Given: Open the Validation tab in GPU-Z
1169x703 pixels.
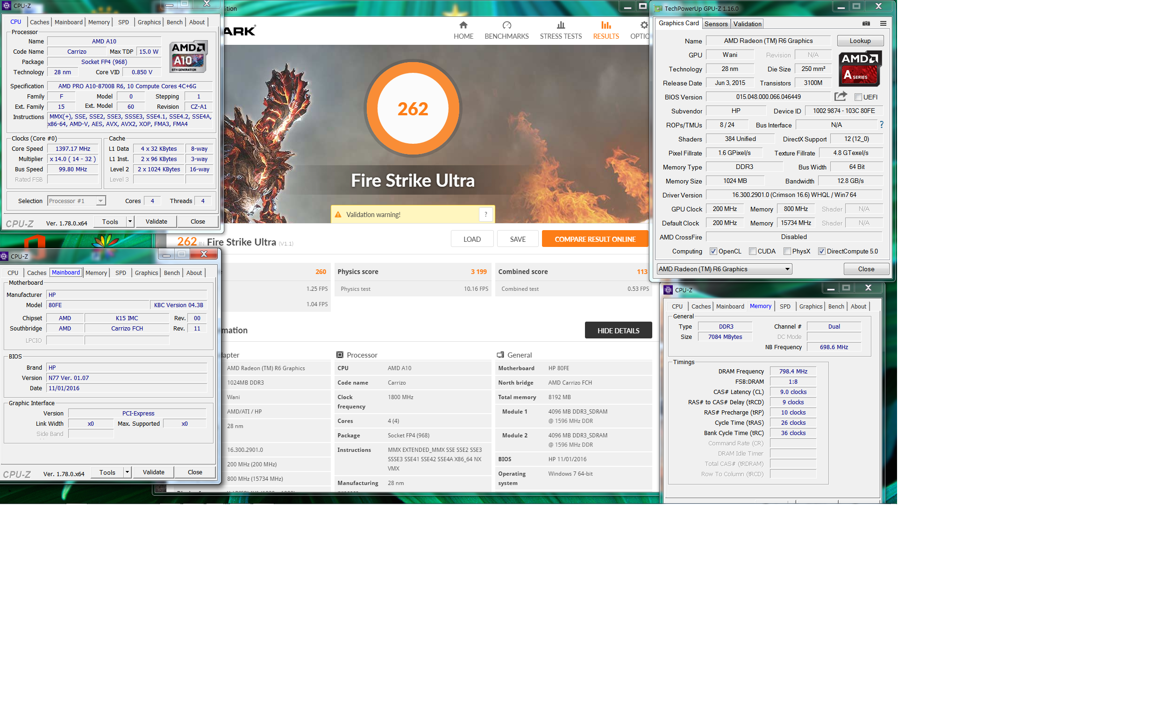Looking at the screenshot, I should (747, 24).
